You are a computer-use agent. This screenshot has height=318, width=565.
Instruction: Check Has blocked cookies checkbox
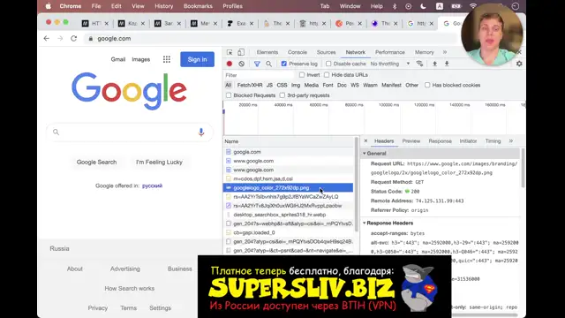pyautogui.click(x=427, y=86)
